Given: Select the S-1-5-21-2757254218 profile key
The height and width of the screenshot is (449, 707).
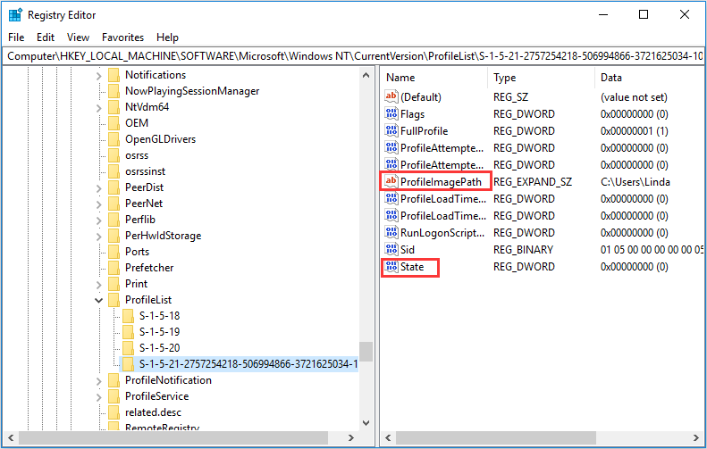Looking at the screenshot, I should click(x=248, y=364).
